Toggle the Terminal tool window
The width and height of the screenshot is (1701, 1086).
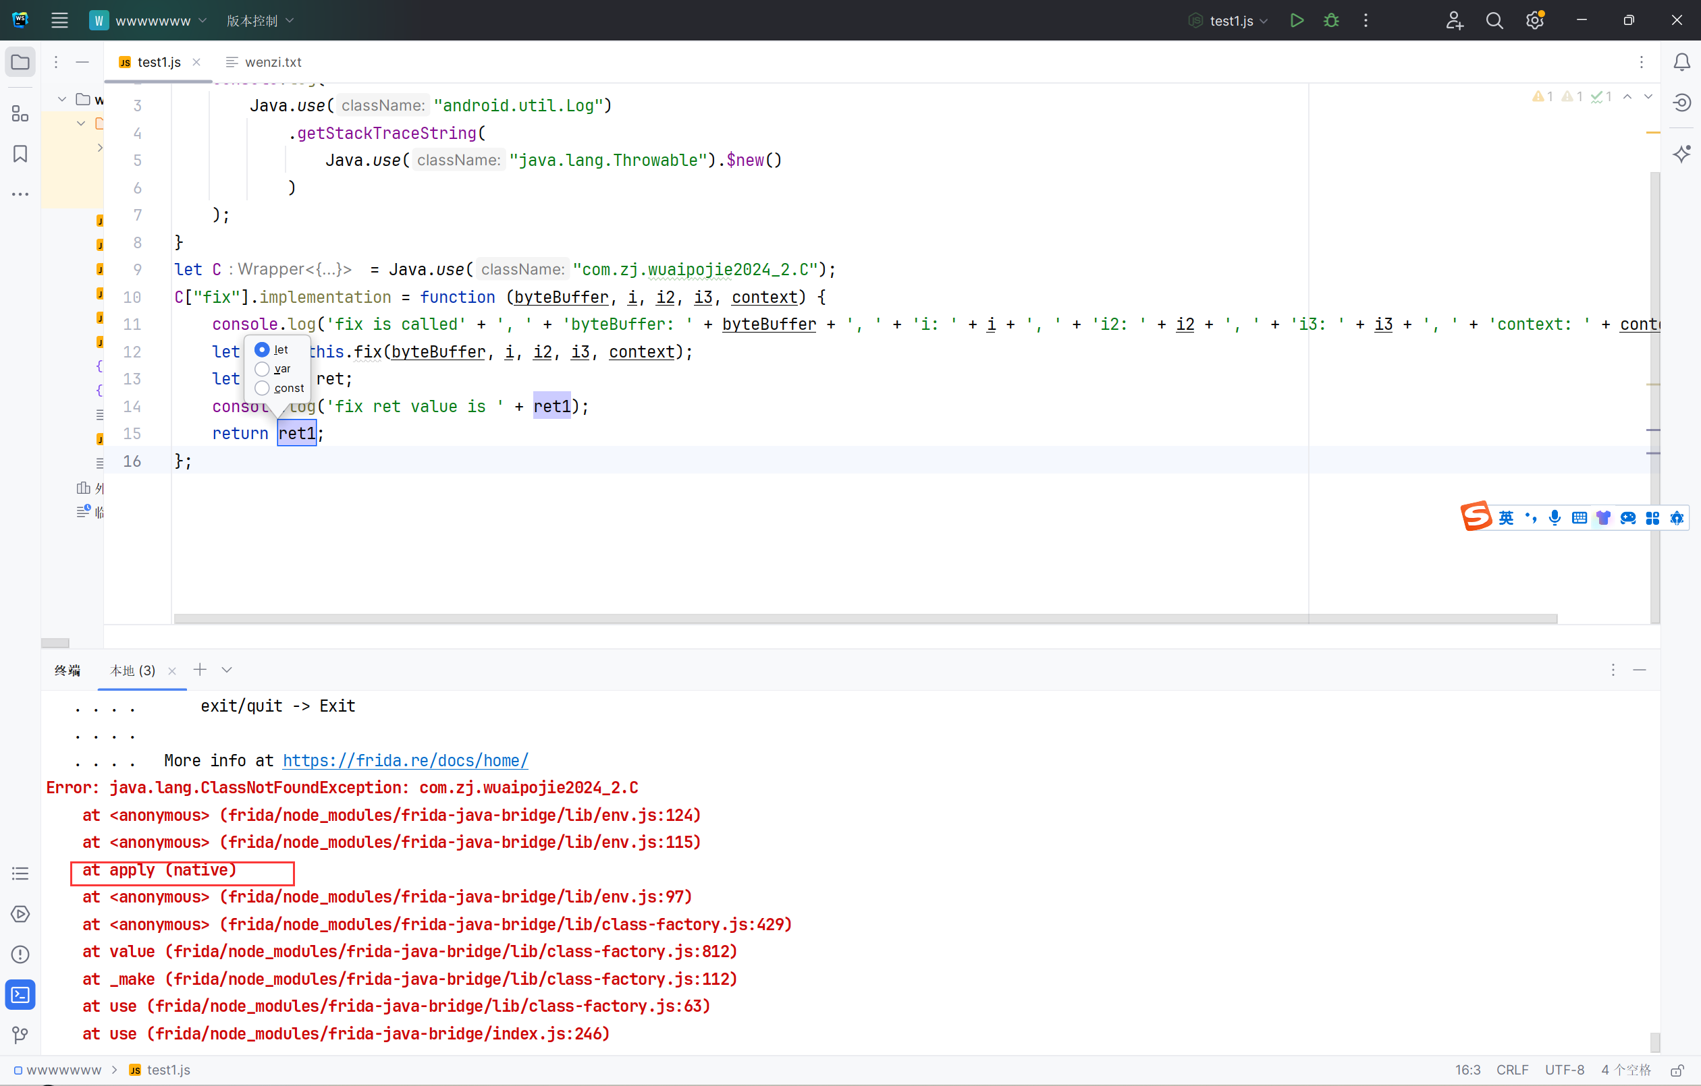click(x=20, y=995)
